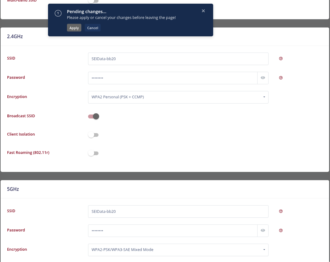
Task: Click the 'Pending changes...' title text
Action: pos(87,12)
